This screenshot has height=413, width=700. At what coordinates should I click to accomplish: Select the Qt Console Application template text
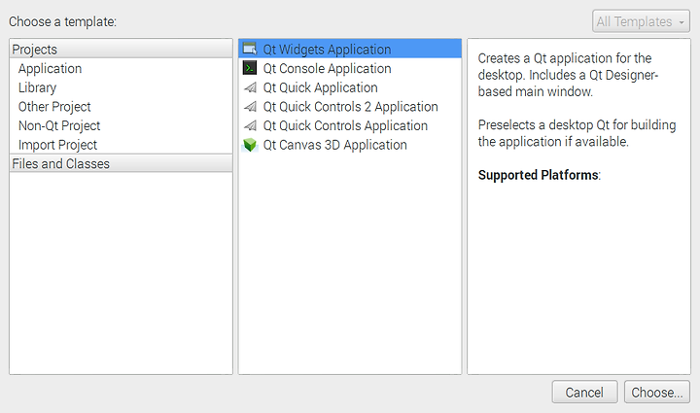[x=327, y=68]
